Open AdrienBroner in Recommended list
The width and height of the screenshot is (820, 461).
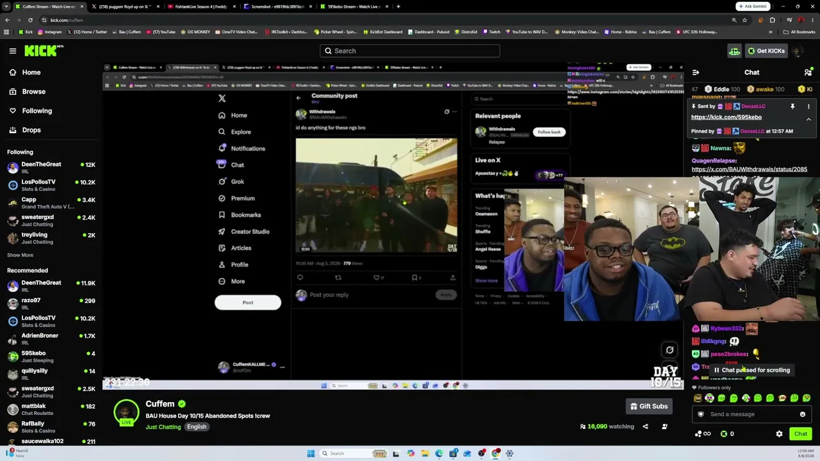pyautogui.click(x=51, y=339)
